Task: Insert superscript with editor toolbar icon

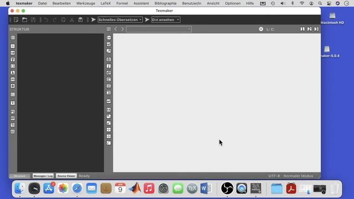Action: pyautogui.click(x=108, y=123)
